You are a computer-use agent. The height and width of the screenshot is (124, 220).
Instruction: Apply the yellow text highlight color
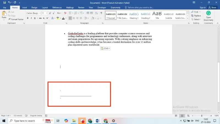58,18
